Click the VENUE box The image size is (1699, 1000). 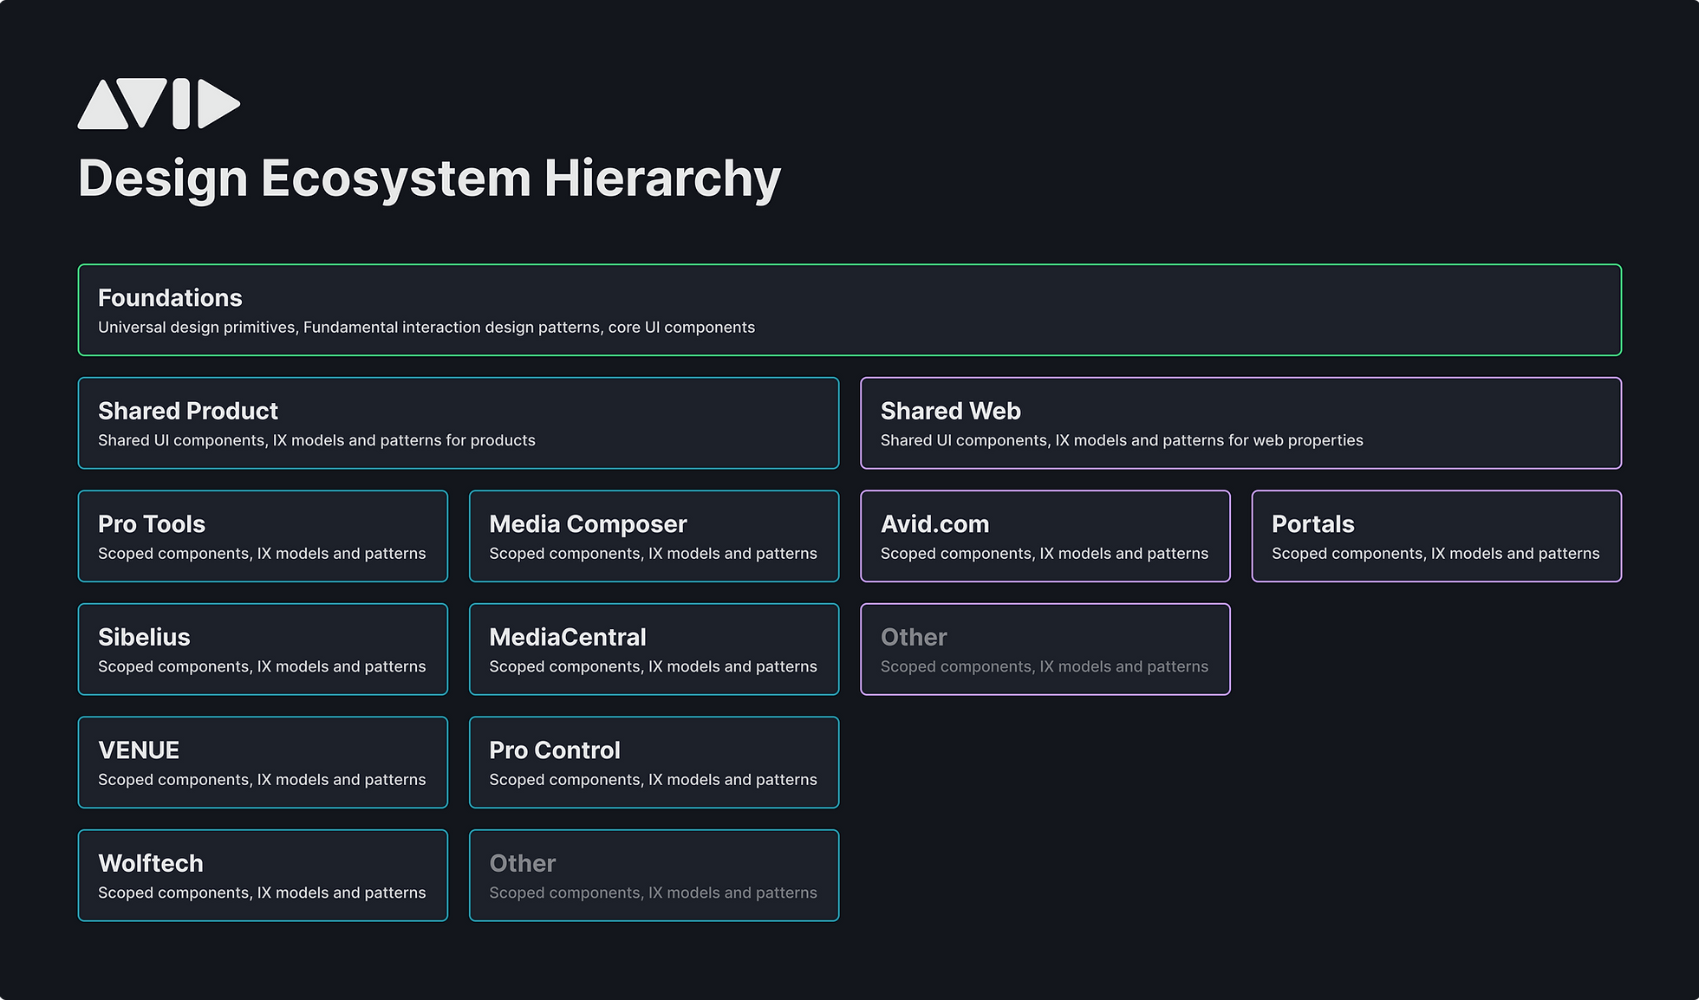pyautogui.click(x=263, y=762)
